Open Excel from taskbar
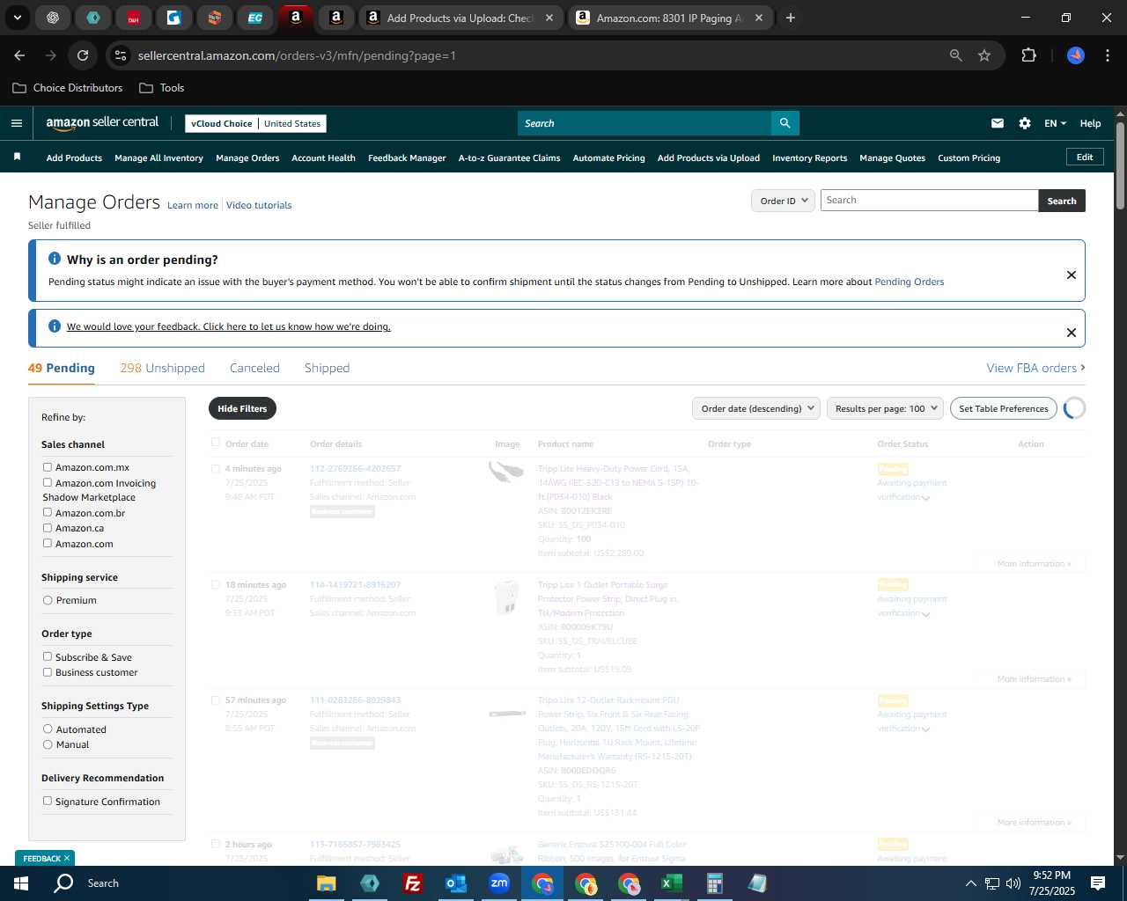 pyautogui.click(x=671, y=883)
